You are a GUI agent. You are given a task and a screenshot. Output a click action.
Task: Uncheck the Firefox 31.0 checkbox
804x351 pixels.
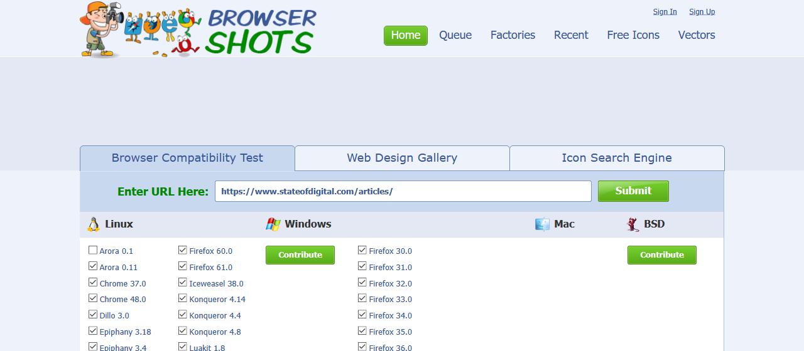(x=362, y=266)
